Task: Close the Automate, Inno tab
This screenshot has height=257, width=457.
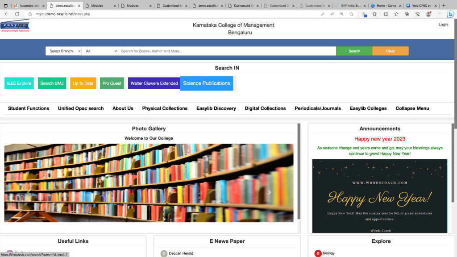Action: [x=43, y=5]
